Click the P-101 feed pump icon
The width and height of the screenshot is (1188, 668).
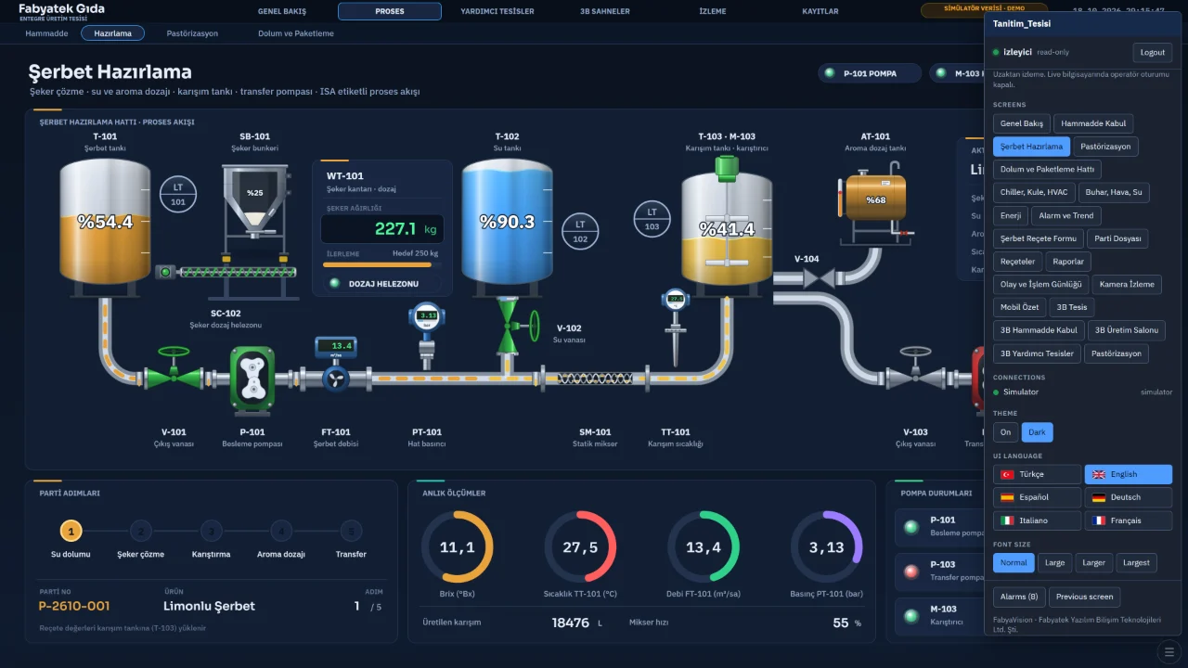[252, 379]
